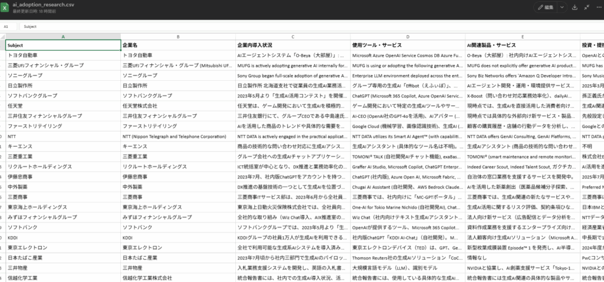Viewport: 604px width, 282px height.
Task: Select the Chugai AI Assistant cell
Action: coord(408,187)
